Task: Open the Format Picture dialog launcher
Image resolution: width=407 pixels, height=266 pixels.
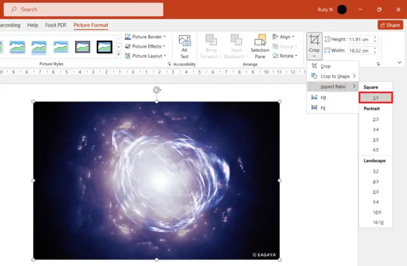Action: (x=169, y=64)
